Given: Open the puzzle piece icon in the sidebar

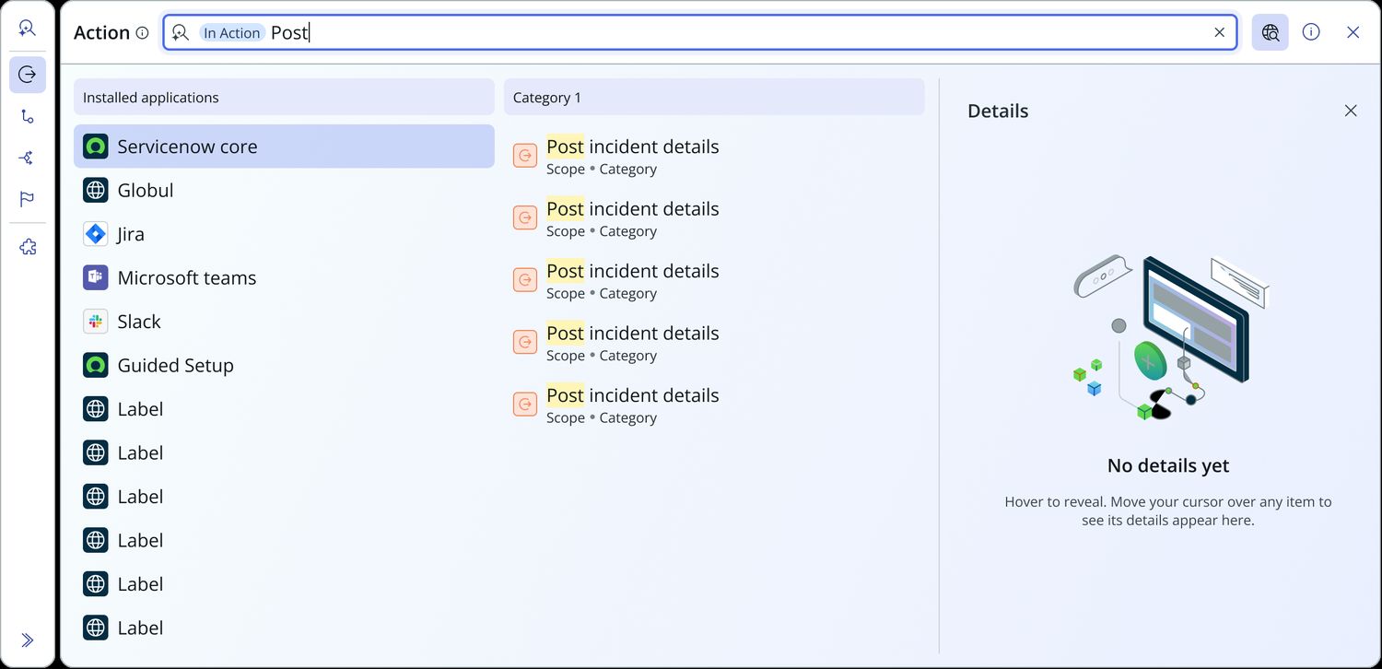Looking at the screenshot, I should [x=27, y=247].
